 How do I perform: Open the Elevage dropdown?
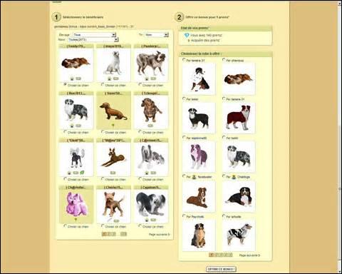click(x=94, y=35)
